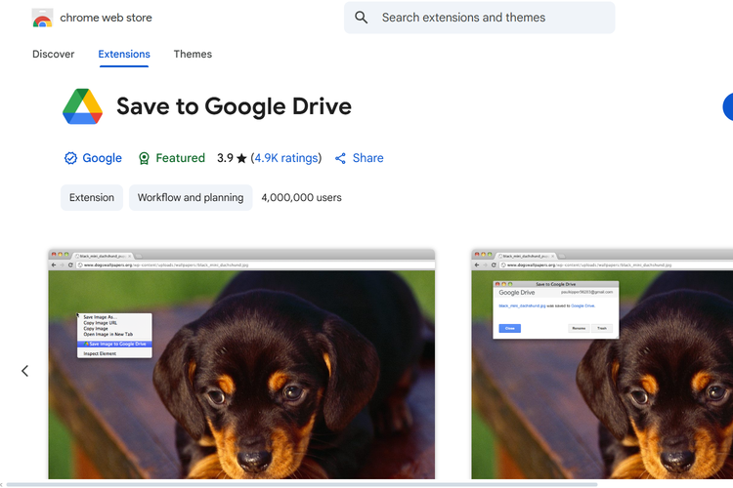Open the second screenshot with Save dialog
733x488 pixels.
click(x=602, y=364)
